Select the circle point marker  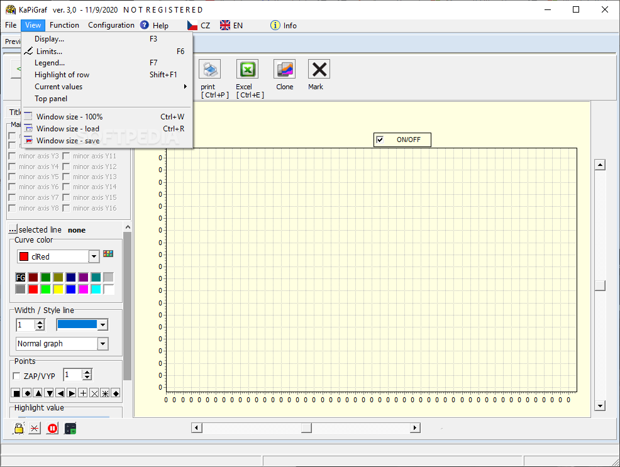[x=27, y=393]
